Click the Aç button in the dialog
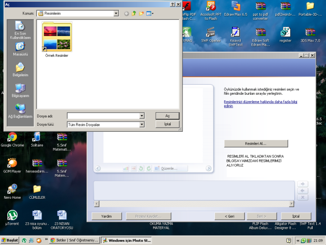This screenshot has height=245, width=326. click(167, 116)
